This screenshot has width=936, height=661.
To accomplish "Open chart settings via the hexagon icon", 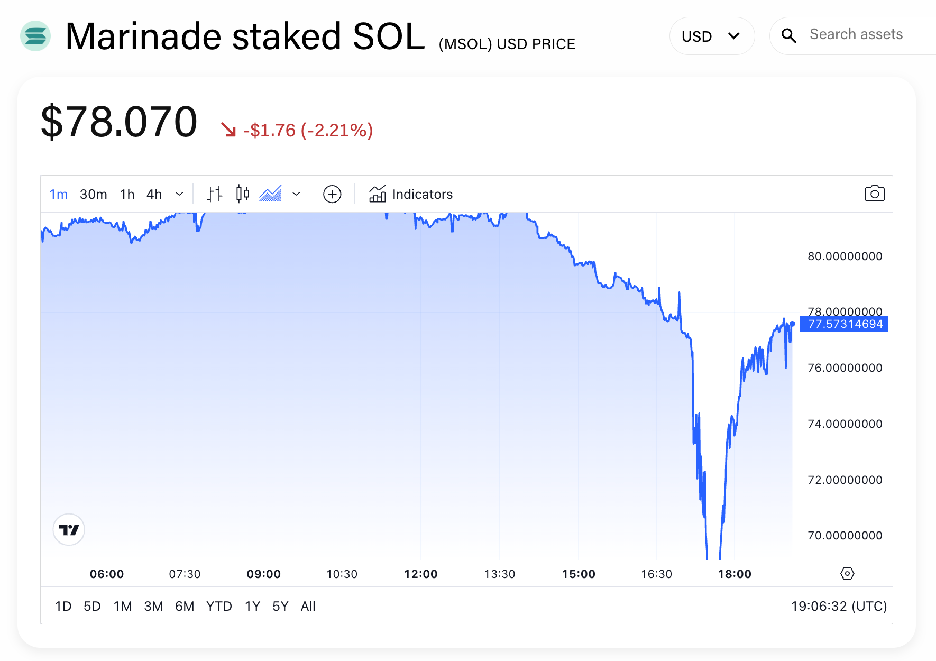I will click(x=847, y=573).
